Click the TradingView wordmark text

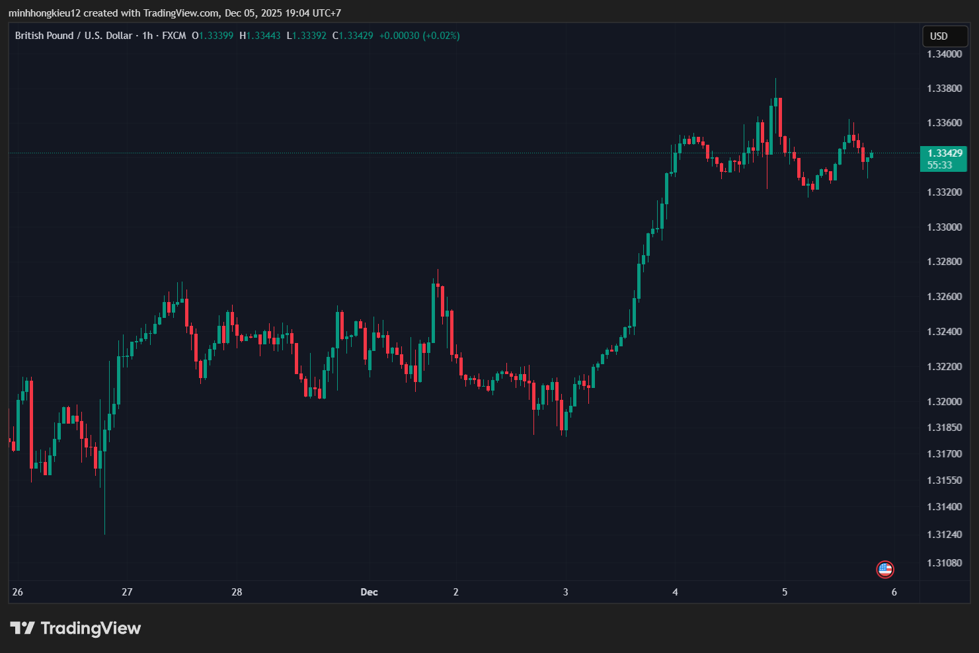91,628
